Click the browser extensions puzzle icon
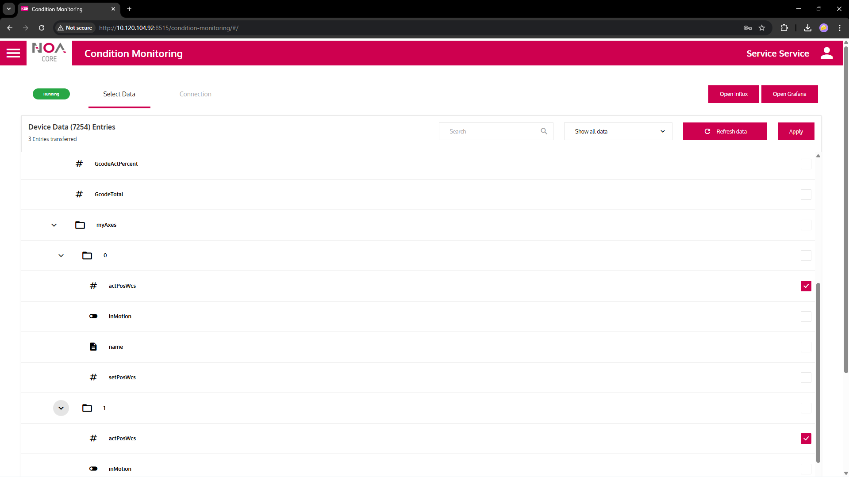The image size is (849, 477). point(784,28)
